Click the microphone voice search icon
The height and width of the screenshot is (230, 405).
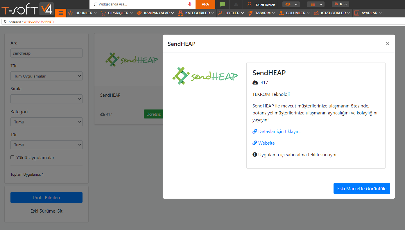(x=190, y=4)
